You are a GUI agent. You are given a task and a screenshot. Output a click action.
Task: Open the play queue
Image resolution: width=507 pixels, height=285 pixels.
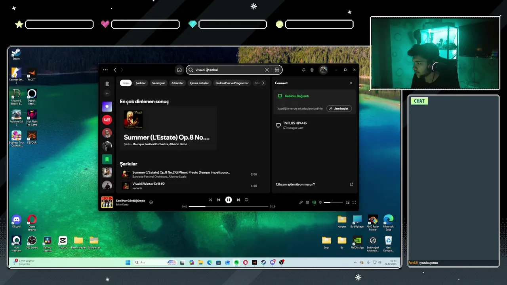pos(307,202)
